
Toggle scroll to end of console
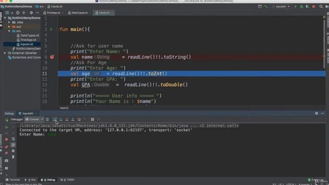13,145
